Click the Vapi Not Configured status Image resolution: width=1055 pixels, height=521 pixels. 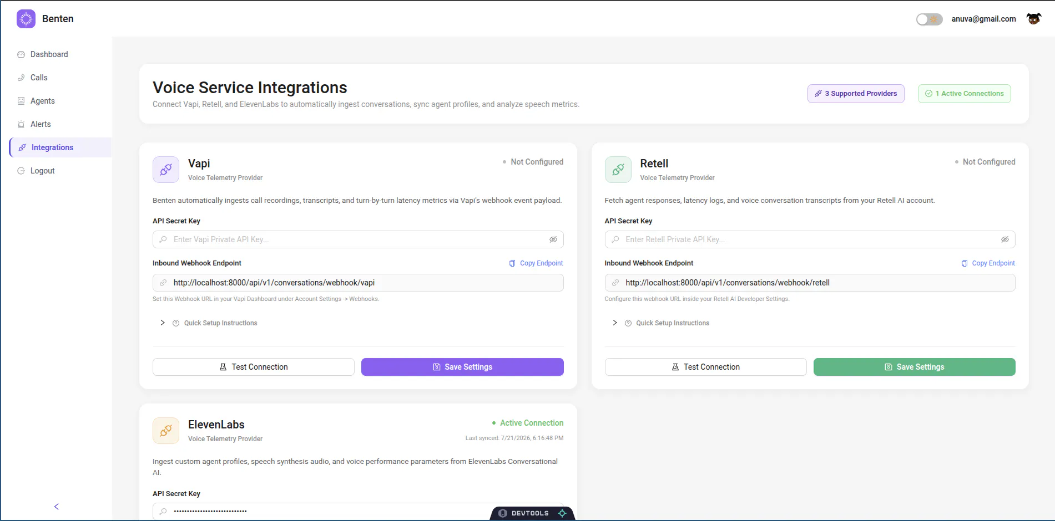tap(533, 162)
